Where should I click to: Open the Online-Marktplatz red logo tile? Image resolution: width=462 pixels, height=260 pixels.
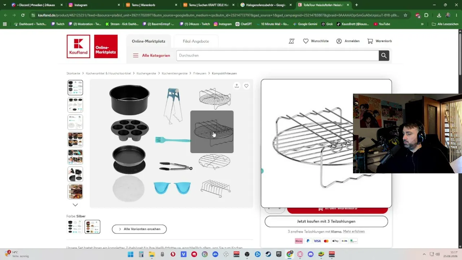106,46
